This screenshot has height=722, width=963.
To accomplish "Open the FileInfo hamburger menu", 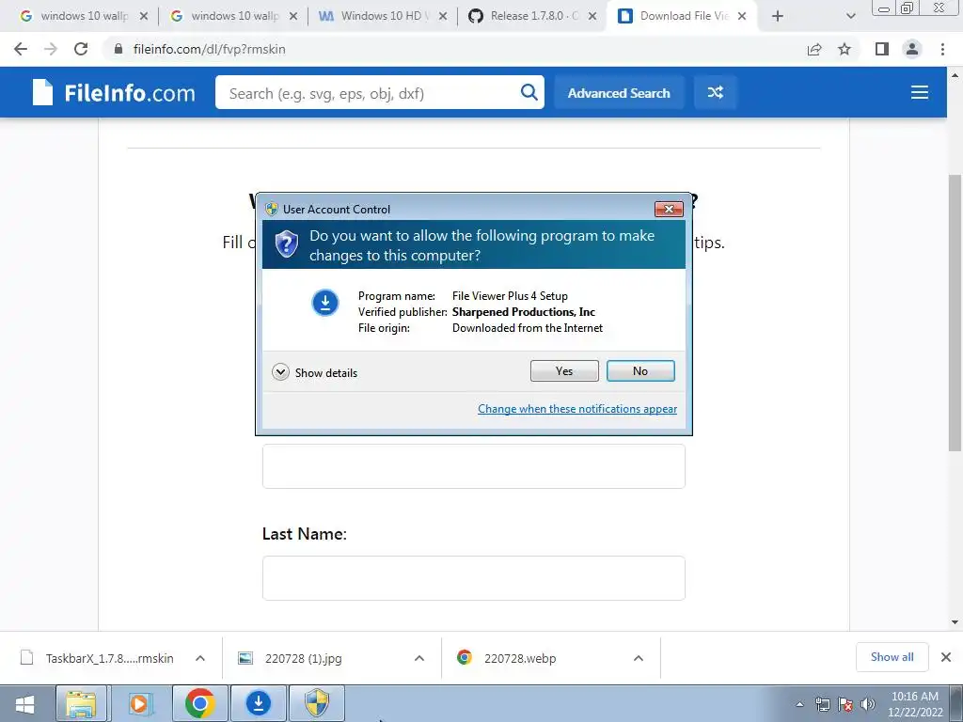I will click(919, 93).
